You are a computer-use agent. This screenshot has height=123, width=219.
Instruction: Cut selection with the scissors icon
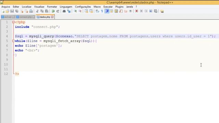(x=37, y=11)
